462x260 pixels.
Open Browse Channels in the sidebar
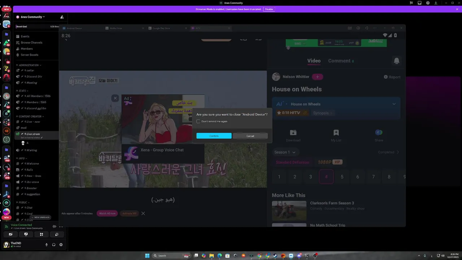click(x=31, y=43)
